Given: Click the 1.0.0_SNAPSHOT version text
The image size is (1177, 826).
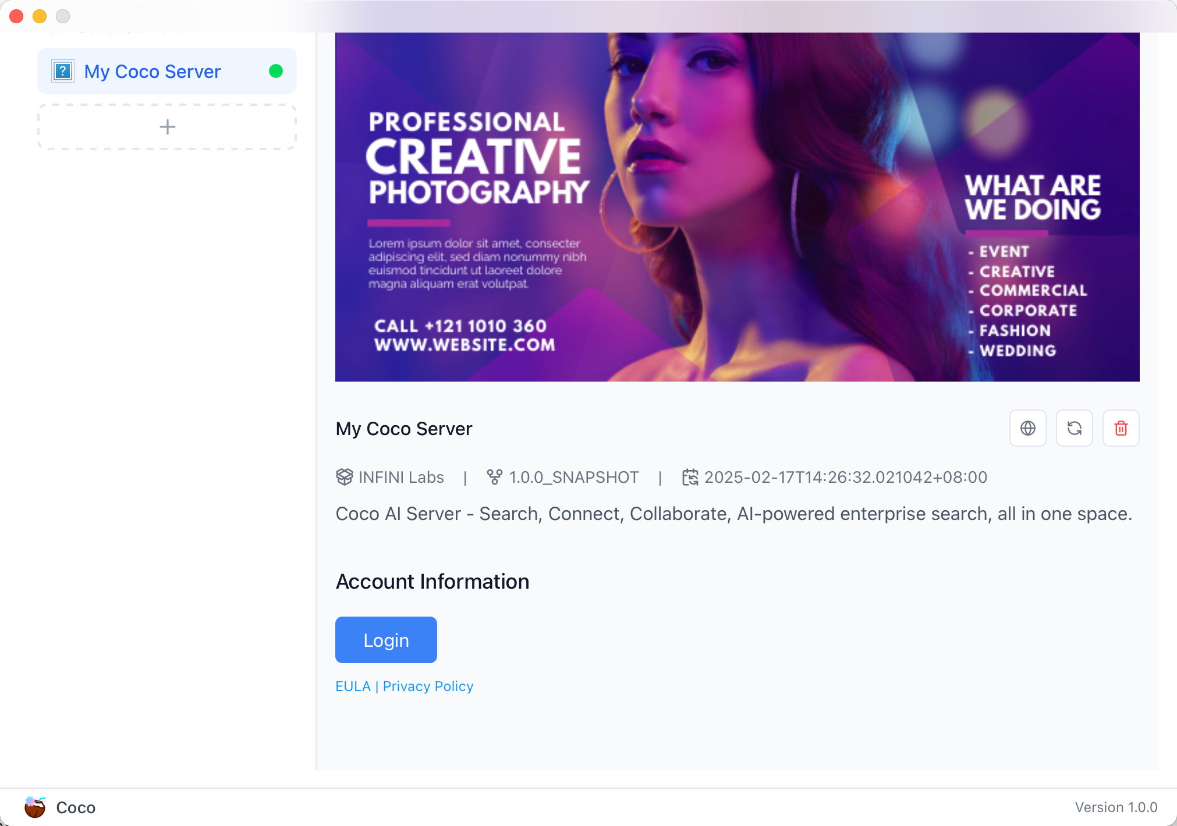Looking at the screenshot, I should pyautogui.click(x=573, y=477).
